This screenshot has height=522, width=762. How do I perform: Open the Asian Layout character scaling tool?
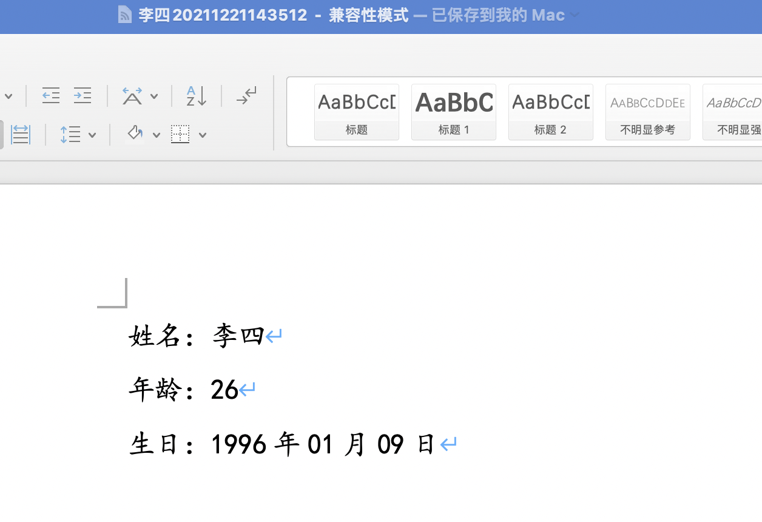pos(132,95)
